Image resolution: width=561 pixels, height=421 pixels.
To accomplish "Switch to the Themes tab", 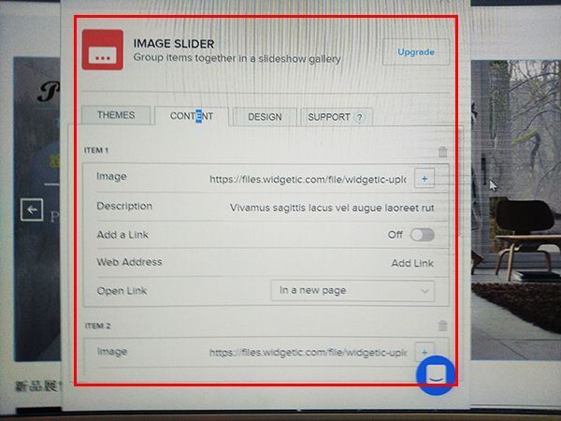I will [x=116, y=116].
